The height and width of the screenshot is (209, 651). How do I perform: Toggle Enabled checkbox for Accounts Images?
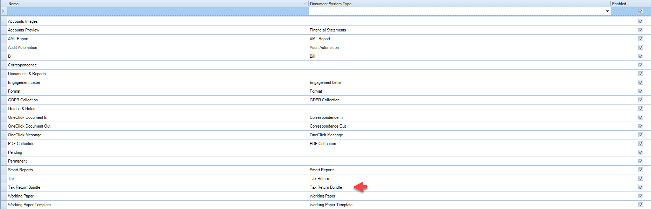pos(640,21)
